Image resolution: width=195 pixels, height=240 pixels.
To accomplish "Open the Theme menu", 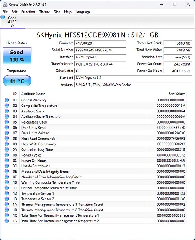I will 44,12.
